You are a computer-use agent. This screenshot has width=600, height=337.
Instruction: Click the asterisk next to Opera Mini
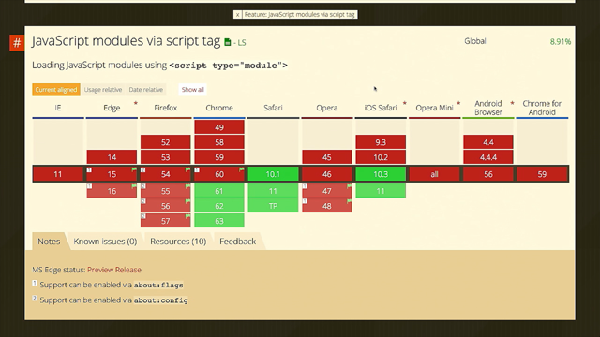[458, 103]
